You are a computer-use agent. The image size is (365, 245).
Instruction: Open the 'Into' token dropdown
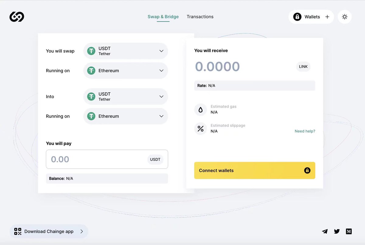(x=126, y=96)
